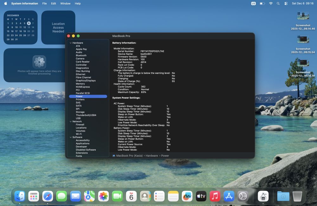Select Graphics/Displays in the sidebar

[x=86, y=80]
